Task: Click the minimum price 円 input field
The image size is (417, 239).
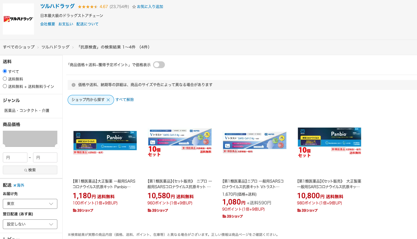Action: tap(15, 157)
